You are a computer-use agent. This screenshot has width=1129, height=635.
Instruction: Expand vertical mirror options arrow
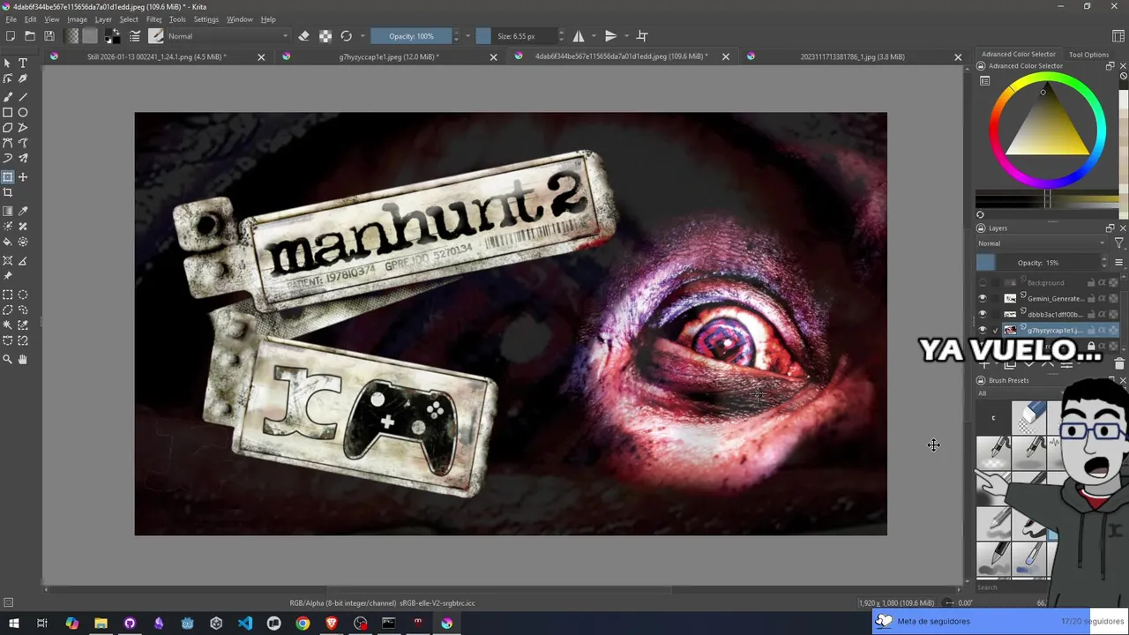pos(626,36)
